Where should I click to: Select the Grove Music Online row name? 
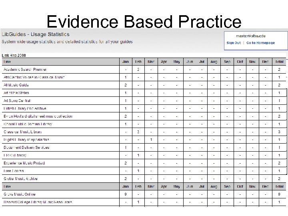(20, 194)
